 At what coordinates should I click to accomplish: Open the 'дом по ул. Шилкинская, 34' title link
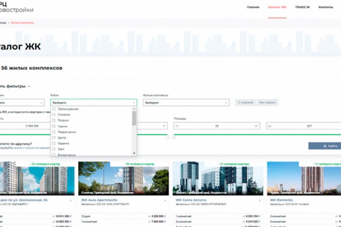coord(24,200)
